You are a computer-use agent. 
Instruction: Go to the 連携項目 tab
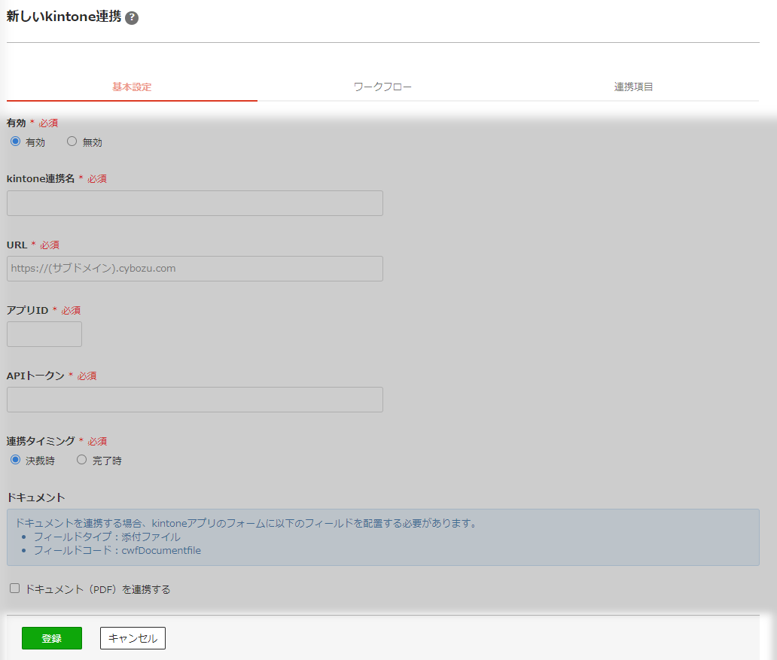click(633, 87)
